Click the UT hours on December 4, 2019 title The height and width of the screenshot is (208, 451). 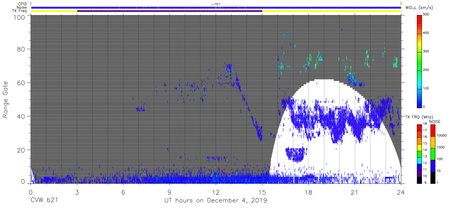coord(216,201)
